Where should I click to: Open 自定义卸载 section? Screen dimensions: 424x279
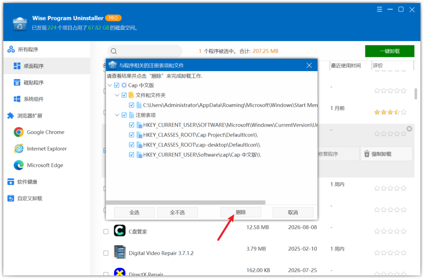point(47,198)
